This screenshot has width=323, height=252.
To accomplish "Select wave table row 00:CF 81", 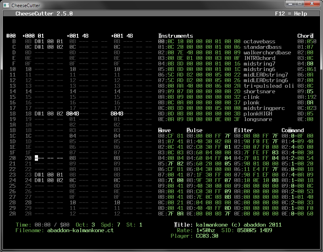I will click(x=171, y=136).
